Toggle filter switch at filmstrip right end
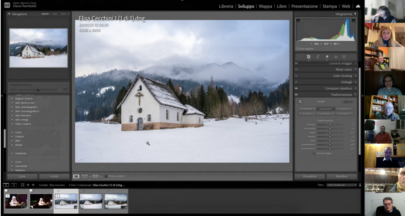The image size is (405, 216). click(360, 185)
